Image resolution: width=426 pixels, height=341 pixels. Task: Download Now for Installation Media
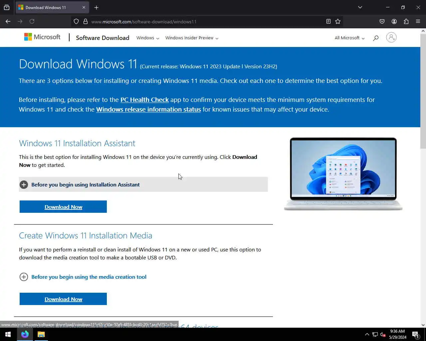tap(63, 299)
